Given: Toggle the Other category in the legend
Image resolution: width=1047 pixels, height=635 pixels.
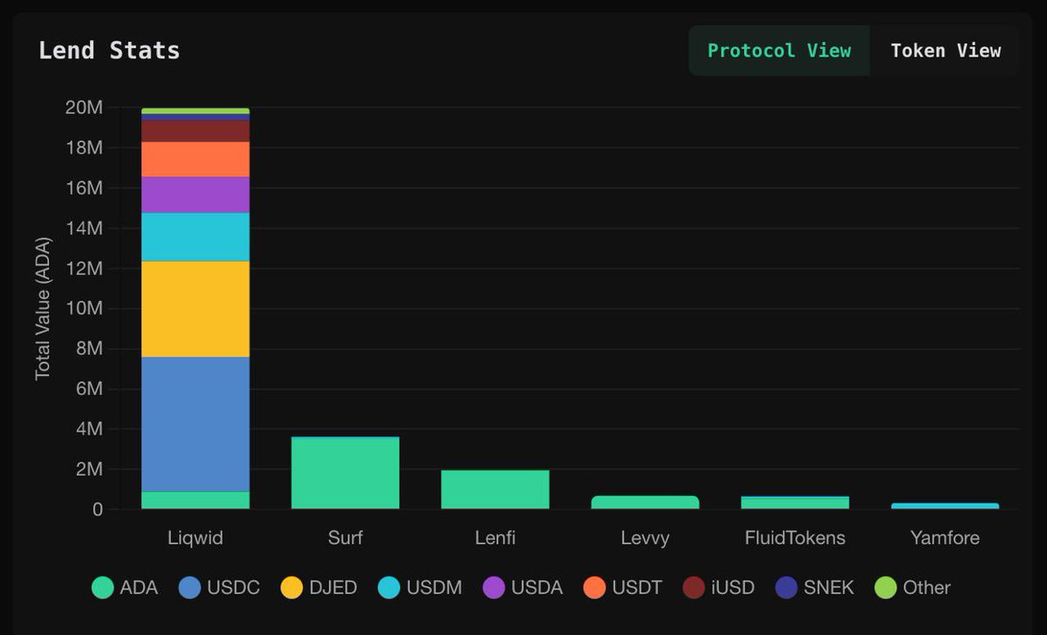Looking at the screenshot, I should pos(907,587).
